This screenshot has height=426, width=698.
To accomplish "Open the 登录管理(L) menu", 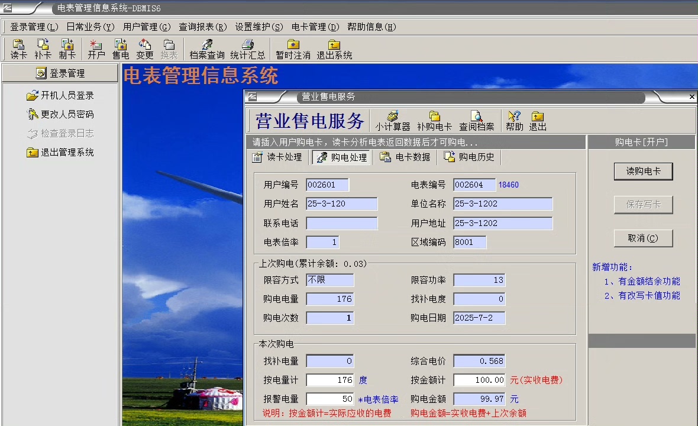I will pos(34,27).
